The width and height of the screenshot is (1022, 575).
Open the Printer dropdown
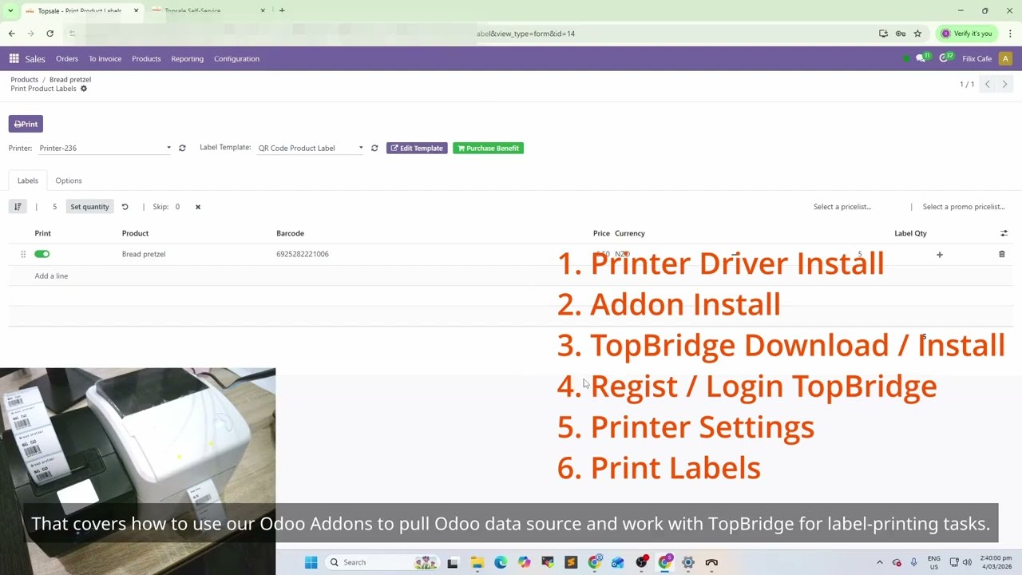tap(105, 148)
